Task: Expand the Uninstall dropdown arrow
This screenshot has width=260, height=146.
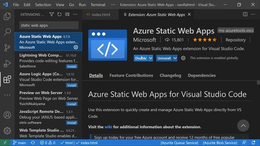Action: (175, 58)
